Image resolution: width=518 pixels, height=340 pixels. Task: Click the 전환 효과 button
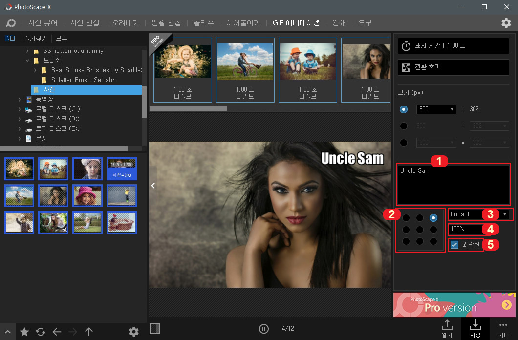point(453,67)
